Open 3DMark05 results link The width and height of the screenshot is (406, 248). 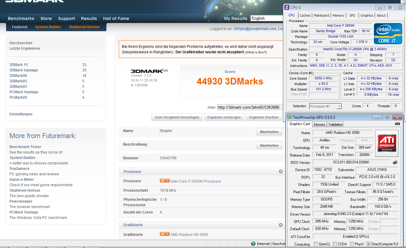[18, 81]
